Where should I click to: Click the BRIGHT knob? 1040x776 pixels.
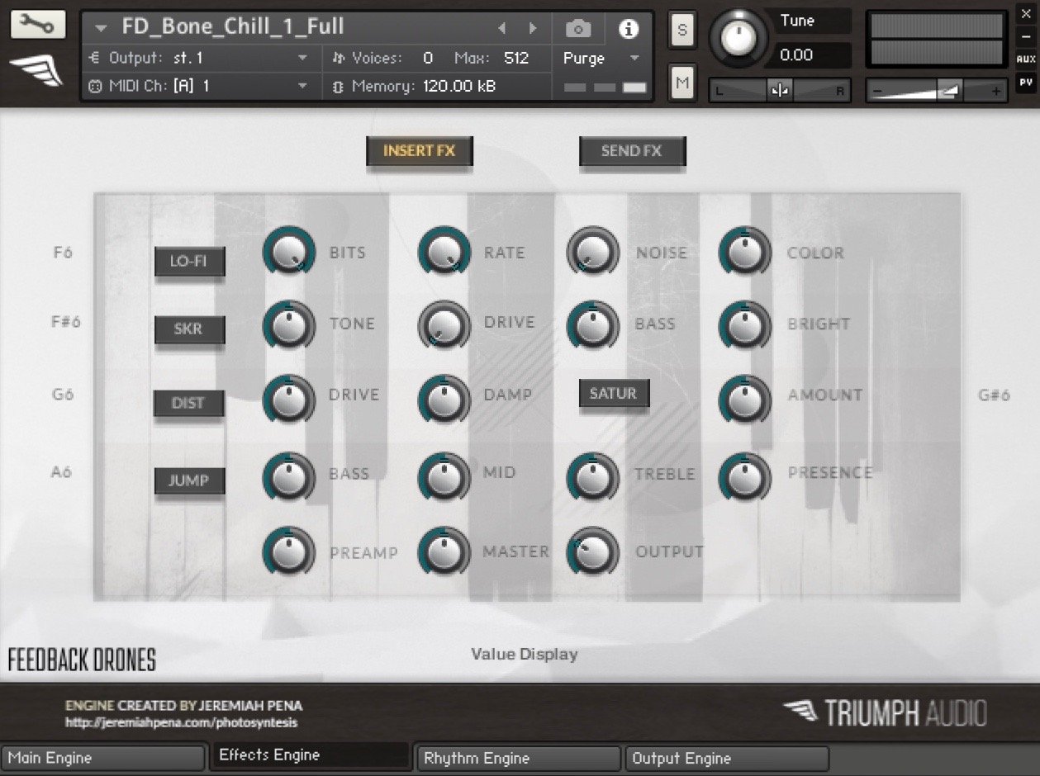[x=746, y=324]
